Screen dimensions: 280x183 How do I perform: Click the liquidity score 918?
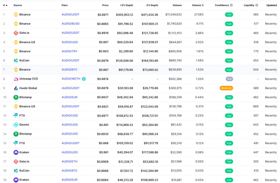tap(256, 42)
